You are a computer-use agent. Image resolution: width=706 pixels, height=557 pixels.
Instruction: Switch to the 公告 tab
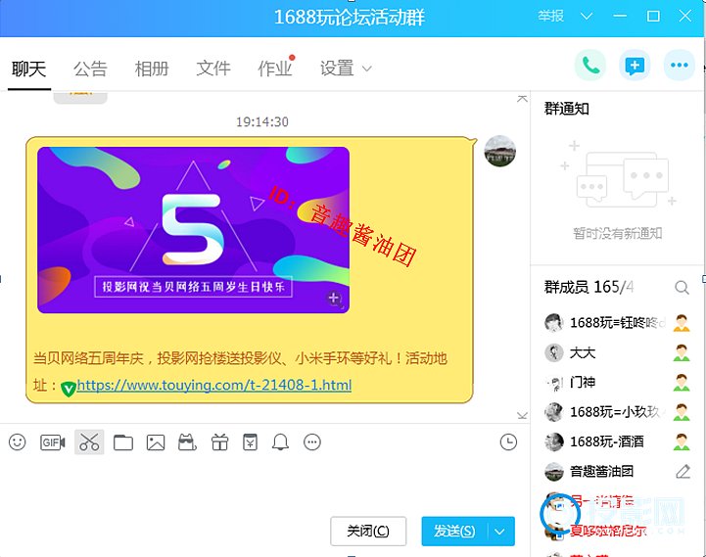click(90, 69)
